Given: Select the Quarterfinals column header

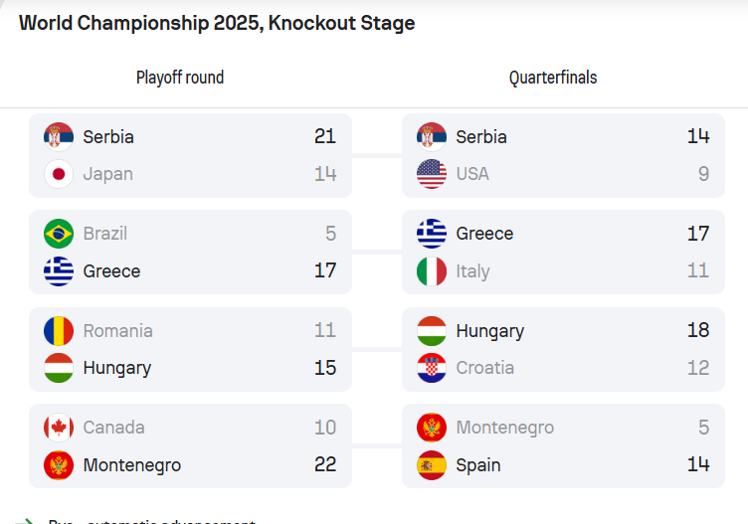Looking at the screenshot, I should 553,78.
